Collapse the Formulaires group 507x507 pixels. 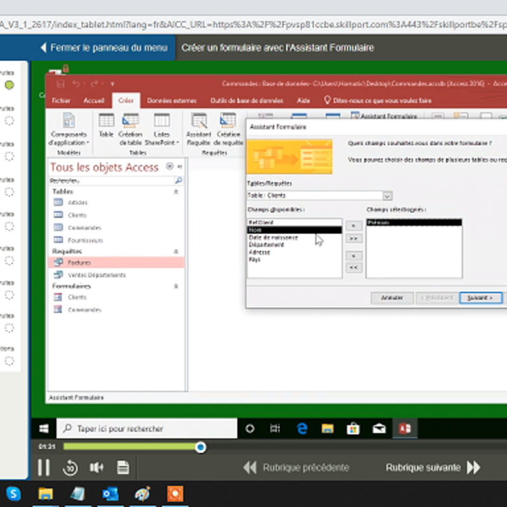pyautogui.click(x=176, y=286)
